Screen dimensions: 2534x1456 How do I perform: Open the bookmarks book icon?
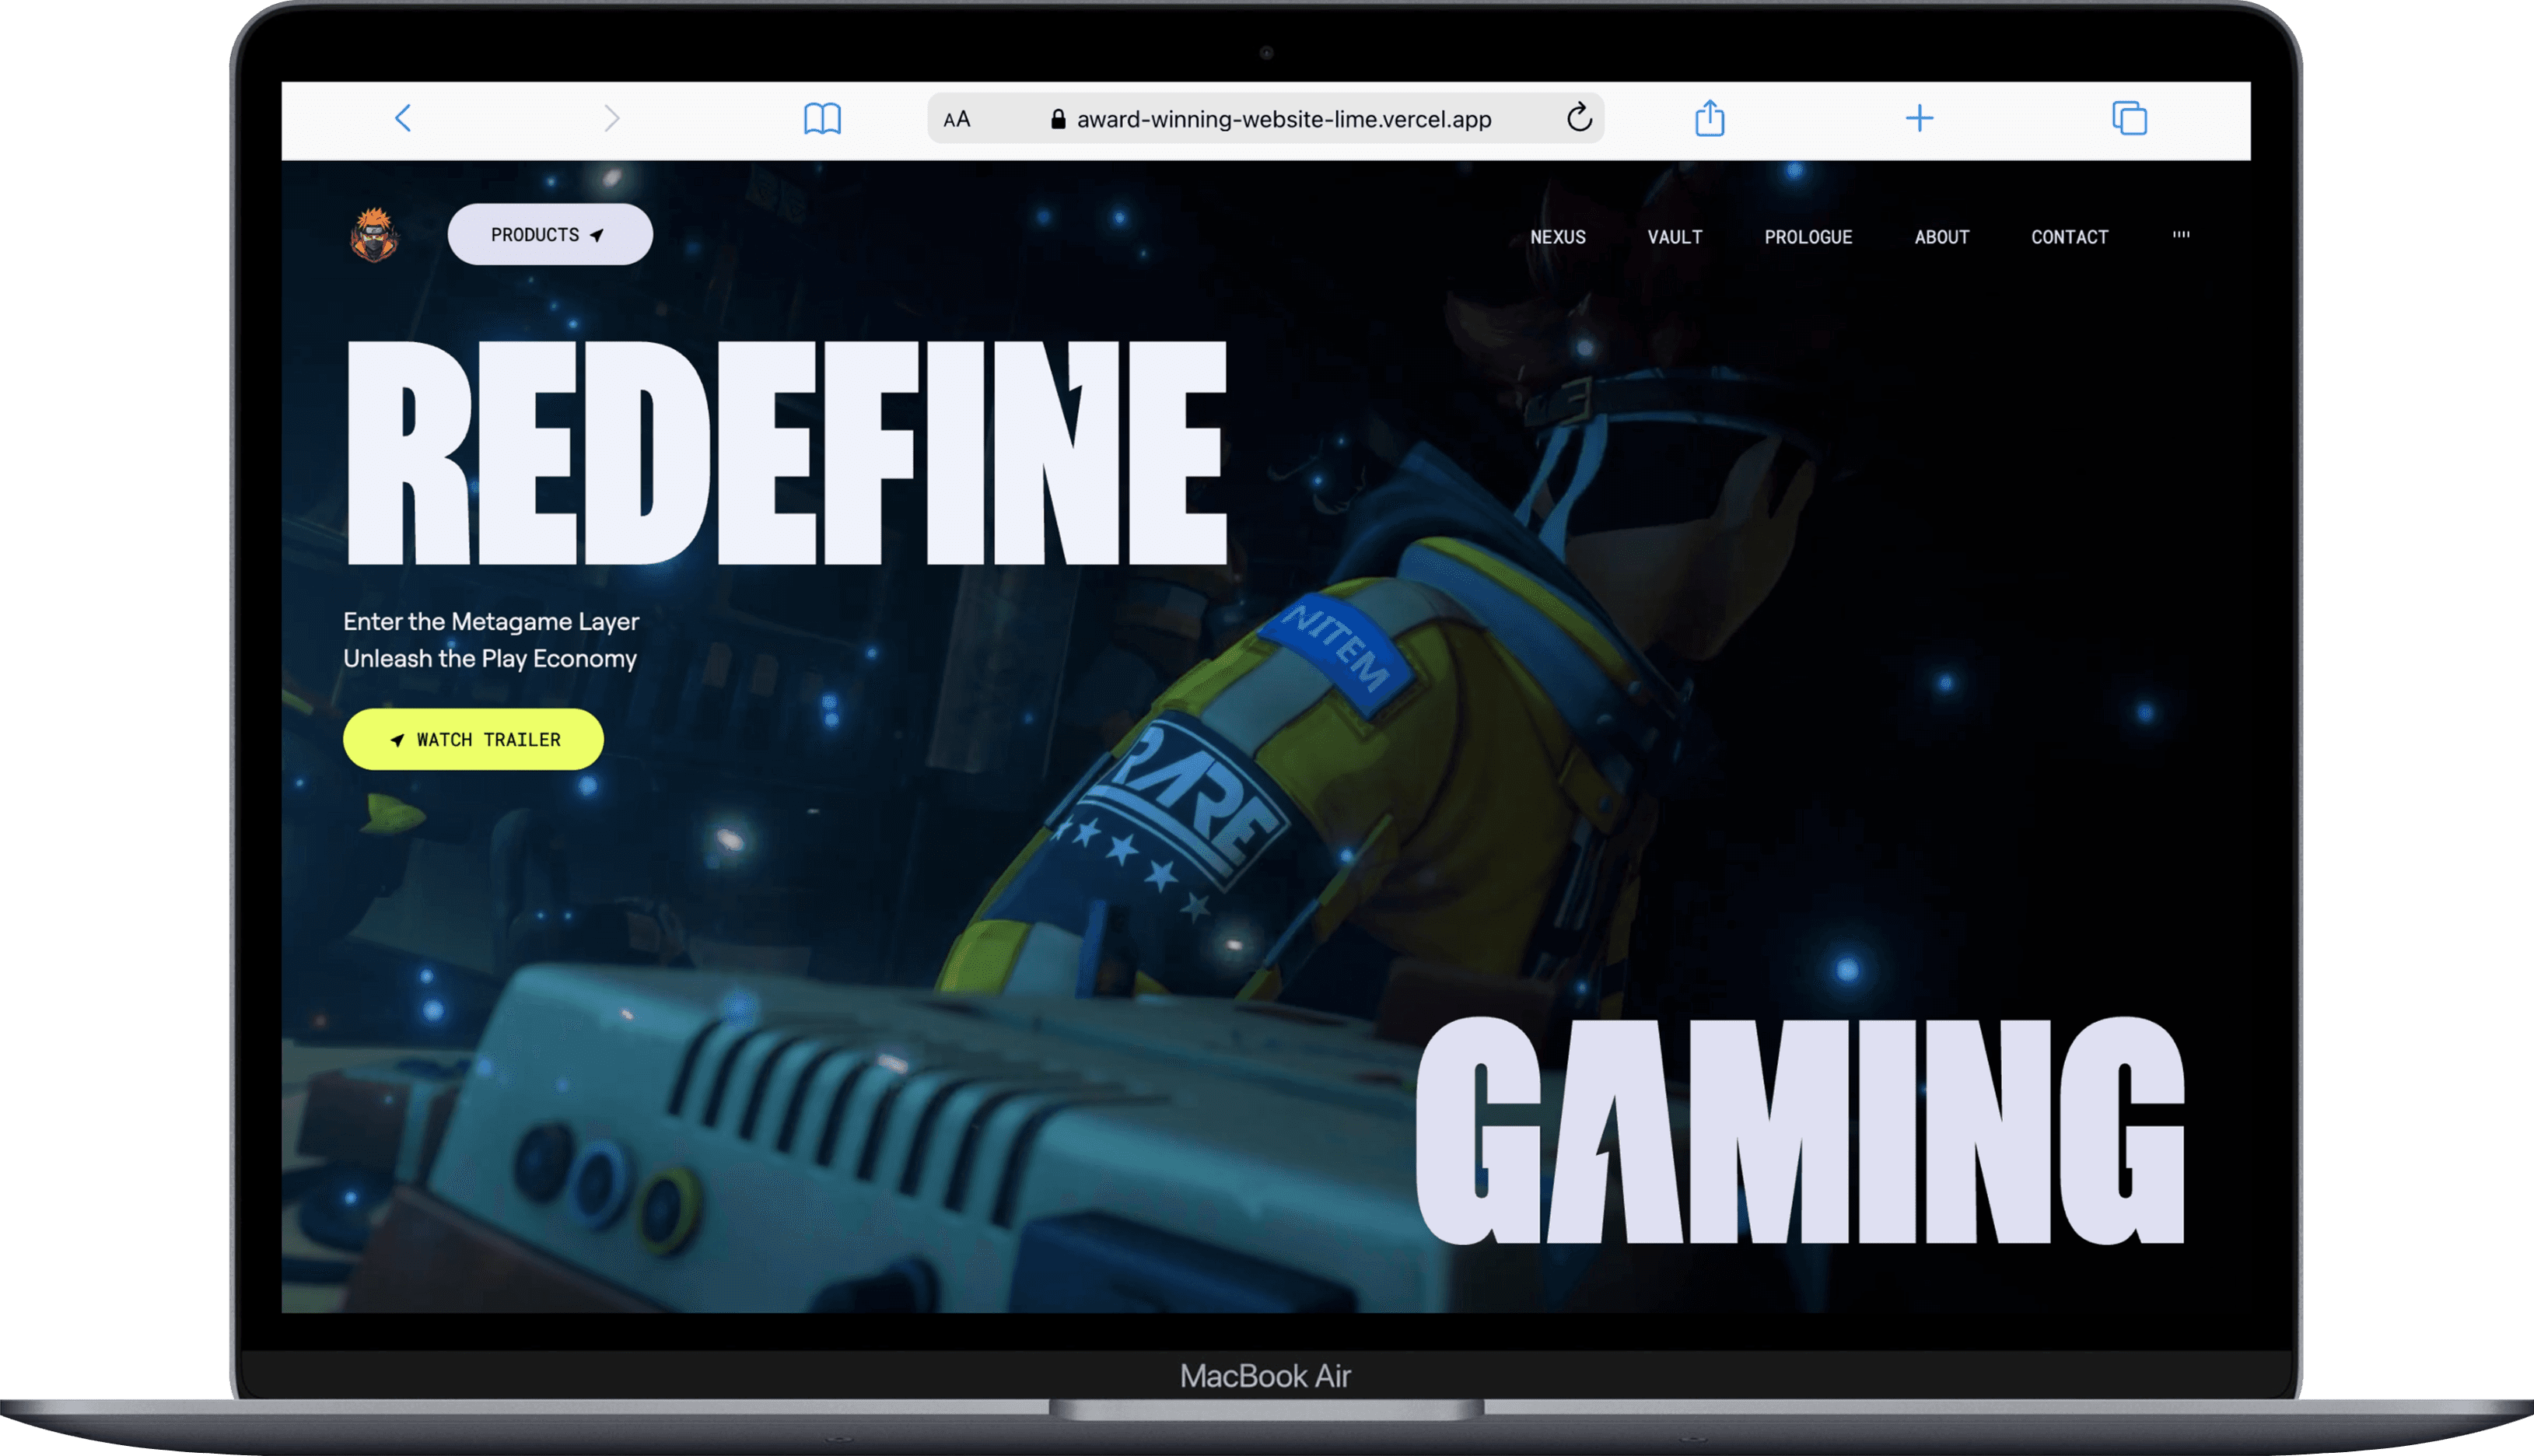click(x=822, y=119)
